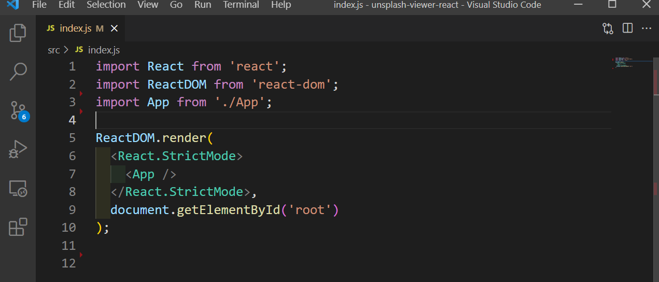Split the editor to the right
The width and height of the screenshot is (659, 282).
click(627, 29)
